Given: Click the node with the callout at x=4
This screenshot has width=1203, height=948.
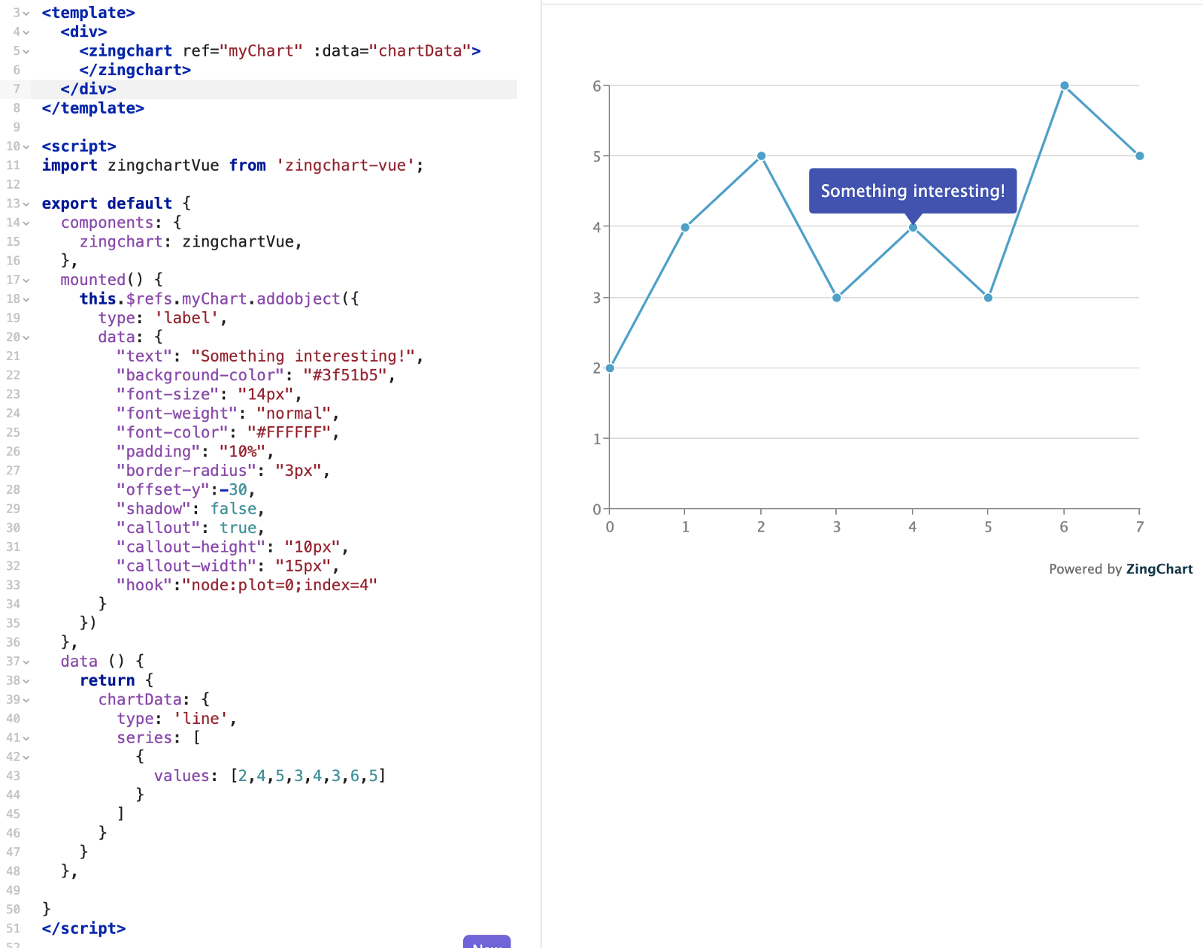Looking at the screenshot, I should point(912,226).
